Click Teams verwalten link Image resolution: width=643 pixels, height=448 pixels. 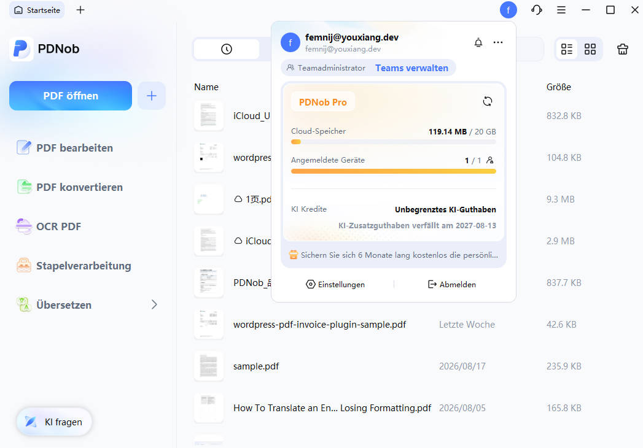pyautogui.click(x=411, y=68)
